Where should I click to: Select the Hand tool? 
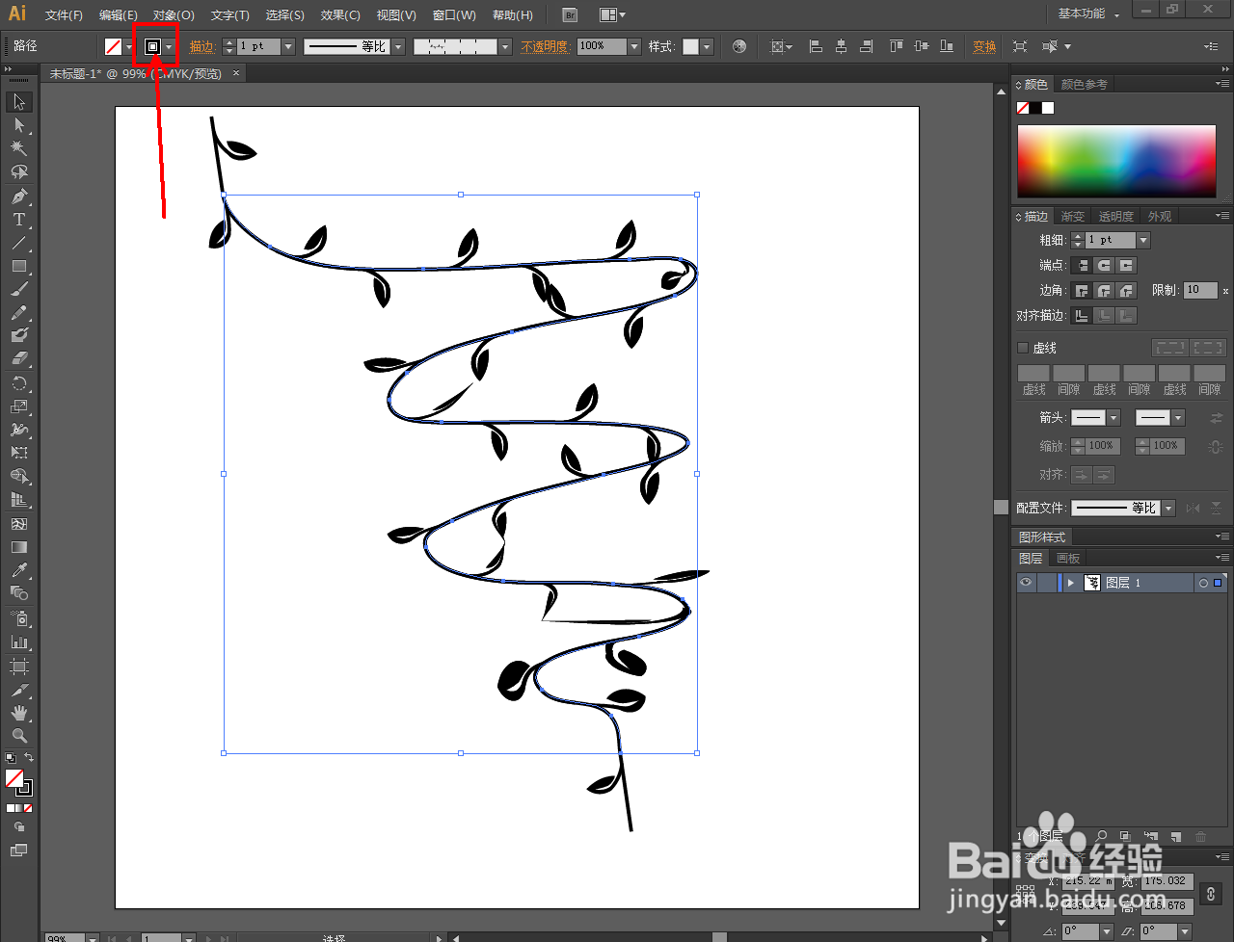point(19,713)
